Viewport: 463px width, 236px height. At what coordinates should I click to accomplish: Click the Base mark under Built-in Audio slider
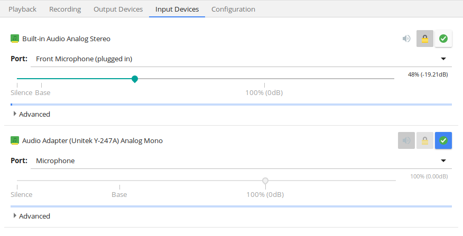tap(42, 92)
